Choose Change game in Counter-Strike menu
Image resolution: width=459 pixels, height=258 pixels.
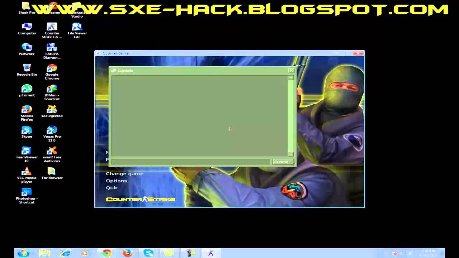pos(124,174)
